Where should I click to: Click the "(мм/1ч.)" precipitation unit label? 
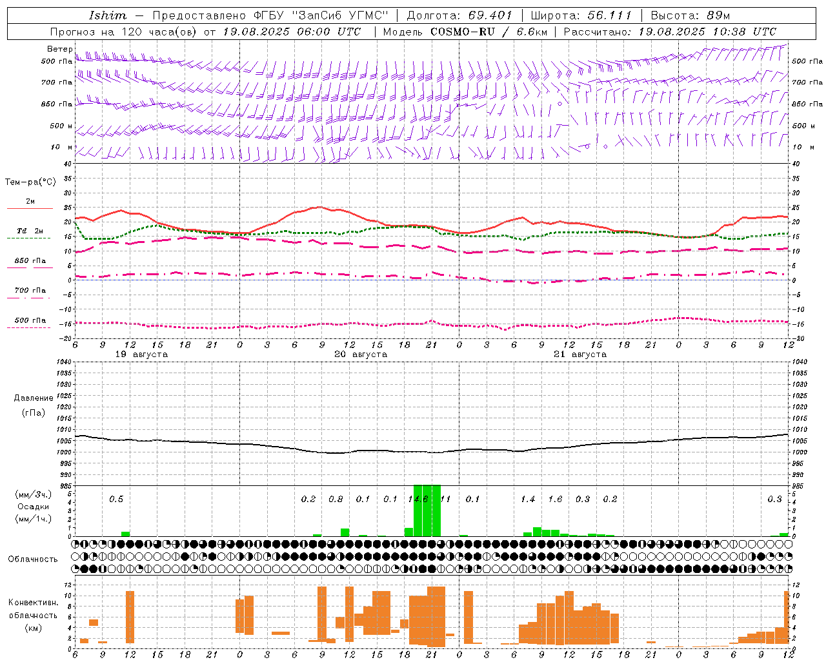tap(34, 518)
